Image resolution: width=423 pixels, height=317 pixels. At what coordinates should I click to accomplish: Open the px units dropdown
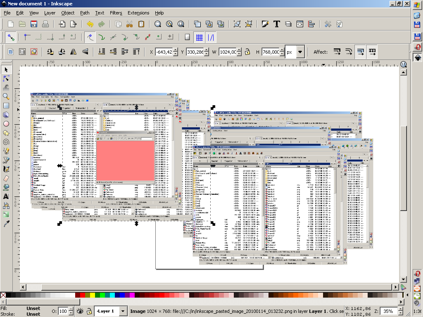coord(300,52)
